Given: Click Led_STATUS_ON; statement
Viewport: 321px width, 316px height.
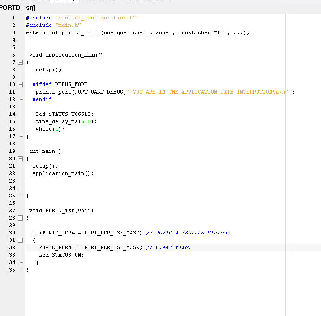Looking at the screenshot, I should (62, 255).
